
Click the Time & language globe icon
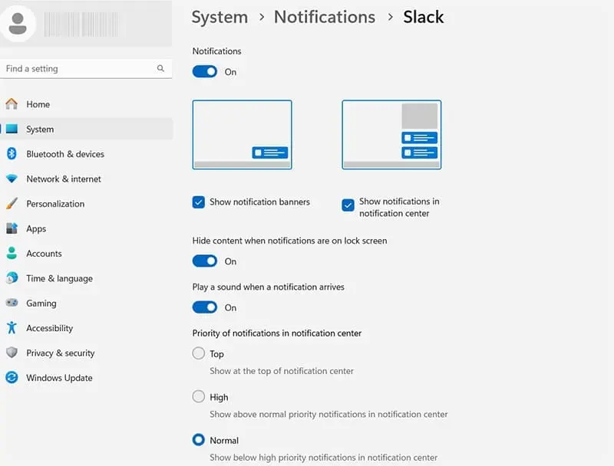[x=12, y=278]
